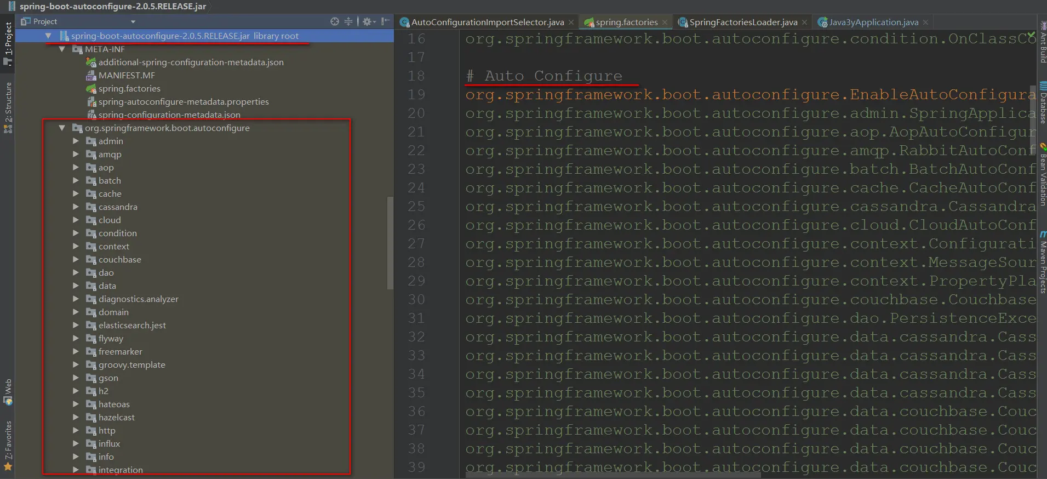Open the Maven Projects side panel
Viewport: 1047px width, 479px height.
(x=1042, y=262)
